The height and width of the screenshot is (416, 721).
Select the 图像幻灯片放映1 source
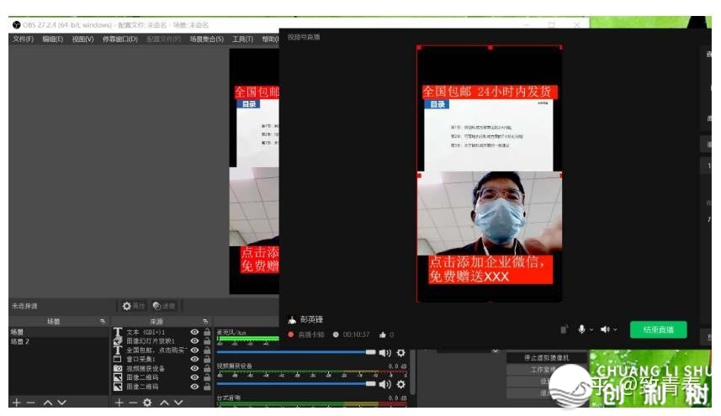click(150, 341)
